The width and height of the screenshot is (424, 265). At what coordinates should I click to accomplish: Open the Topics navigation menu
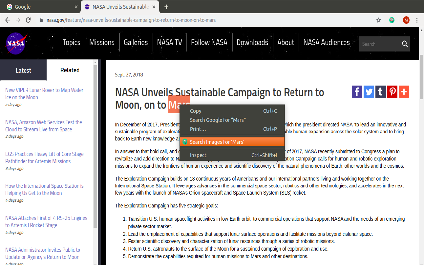72,42
